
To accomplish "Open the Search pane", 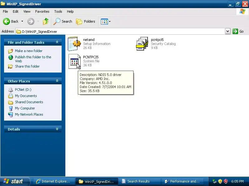I will pyautogui.click(x=63, y=21).
